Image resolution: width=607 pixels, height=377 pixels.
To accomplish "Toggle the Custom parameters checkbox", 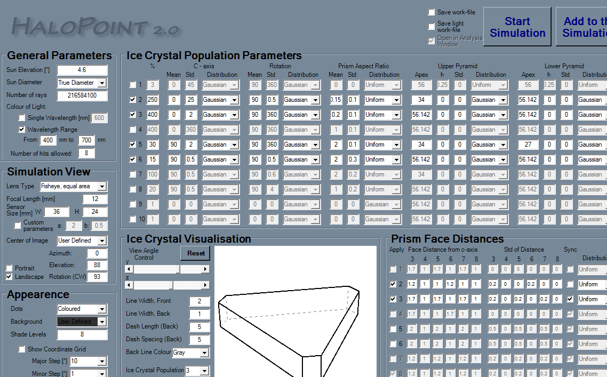I will click(18, 225).
